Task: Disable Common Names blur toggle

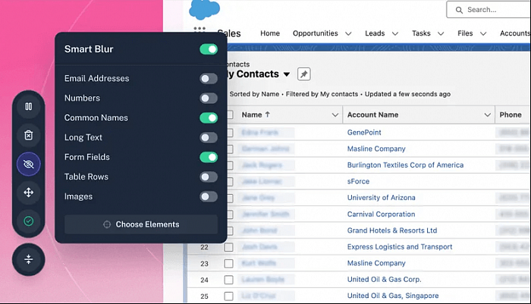Action: [209, 118]
